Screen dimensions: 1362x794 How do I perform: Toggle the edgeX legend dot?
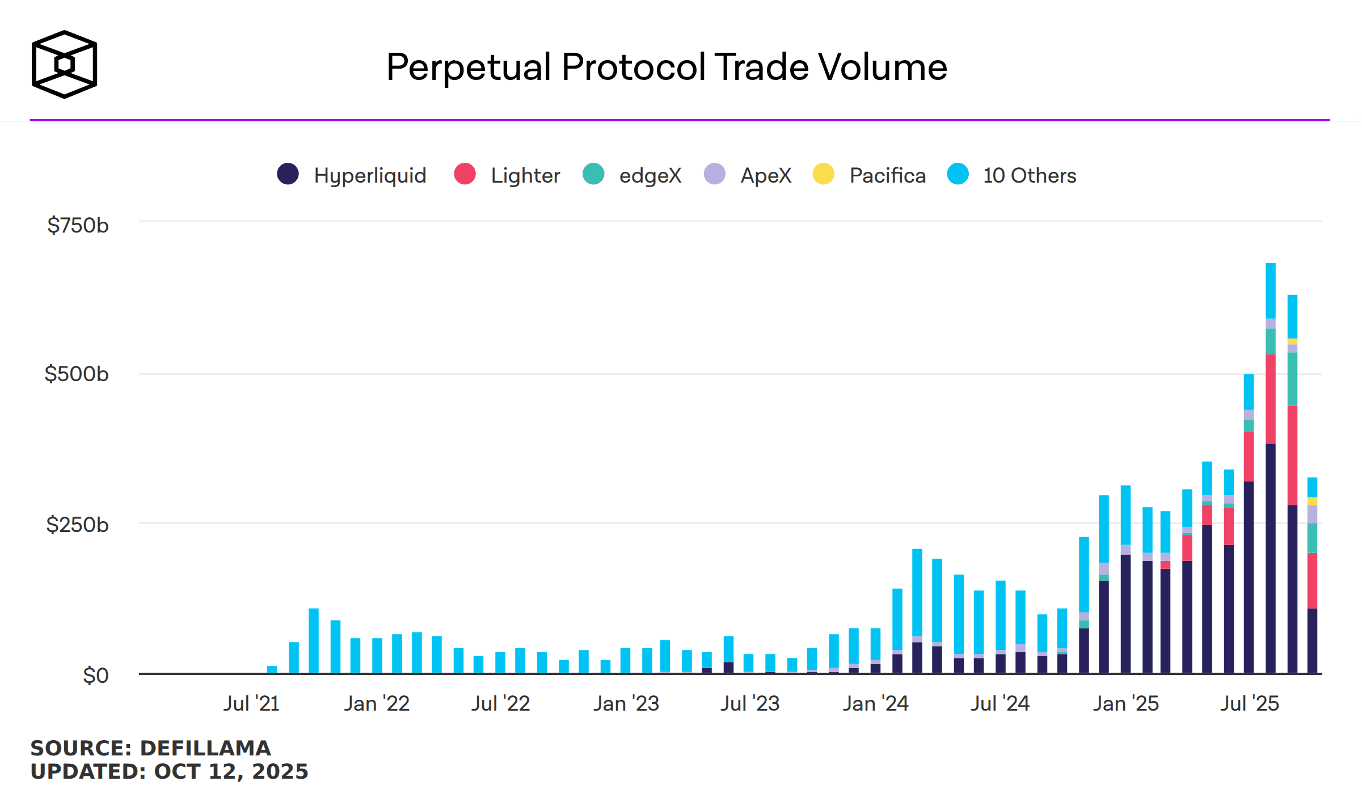pyautogui.click(x=593, y=174)
